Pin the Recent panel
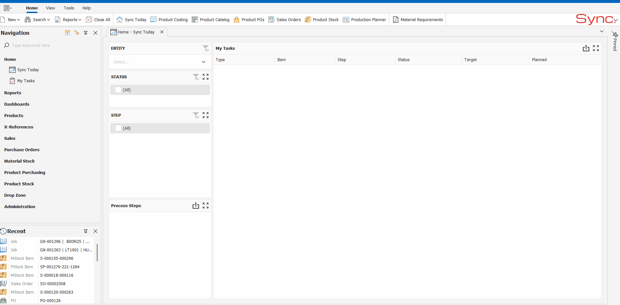This screenshot has width=620, height=305. tap(86, 231)
